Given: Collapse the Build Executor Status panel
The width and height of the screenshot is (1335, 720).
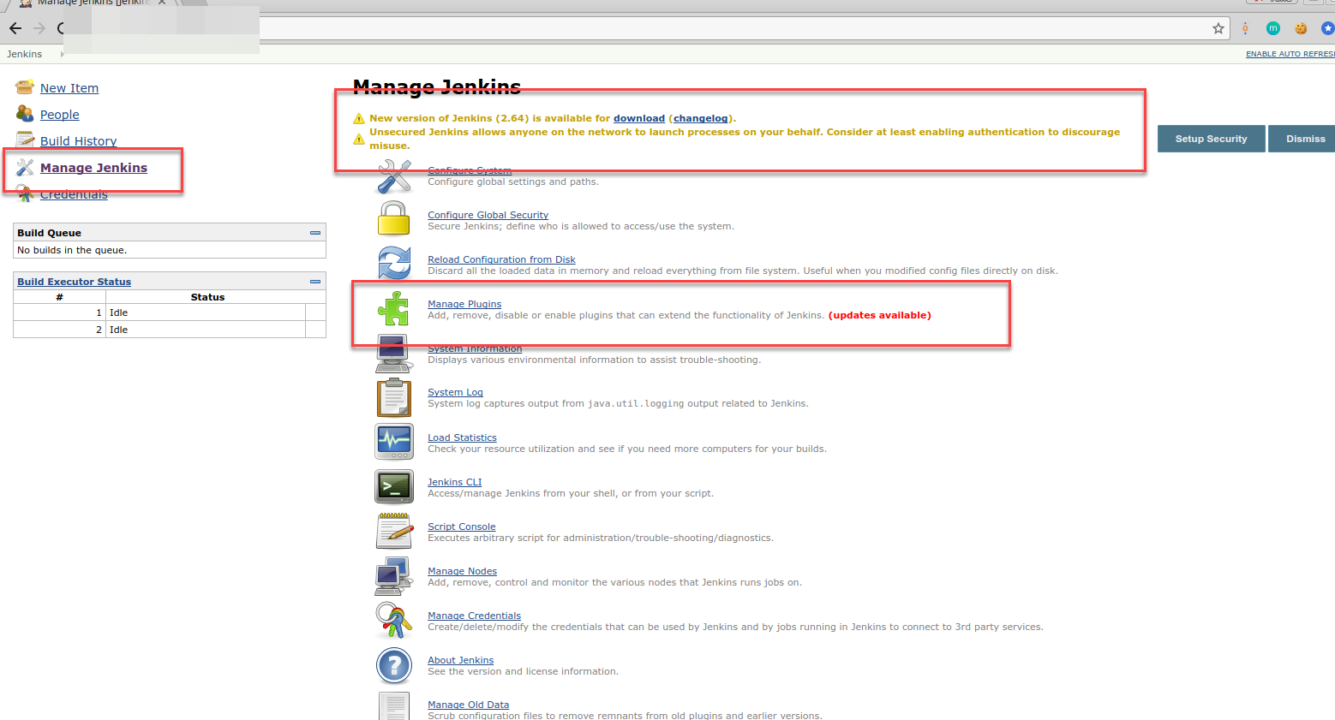Looking at the screenshot, I should point(315,282).
